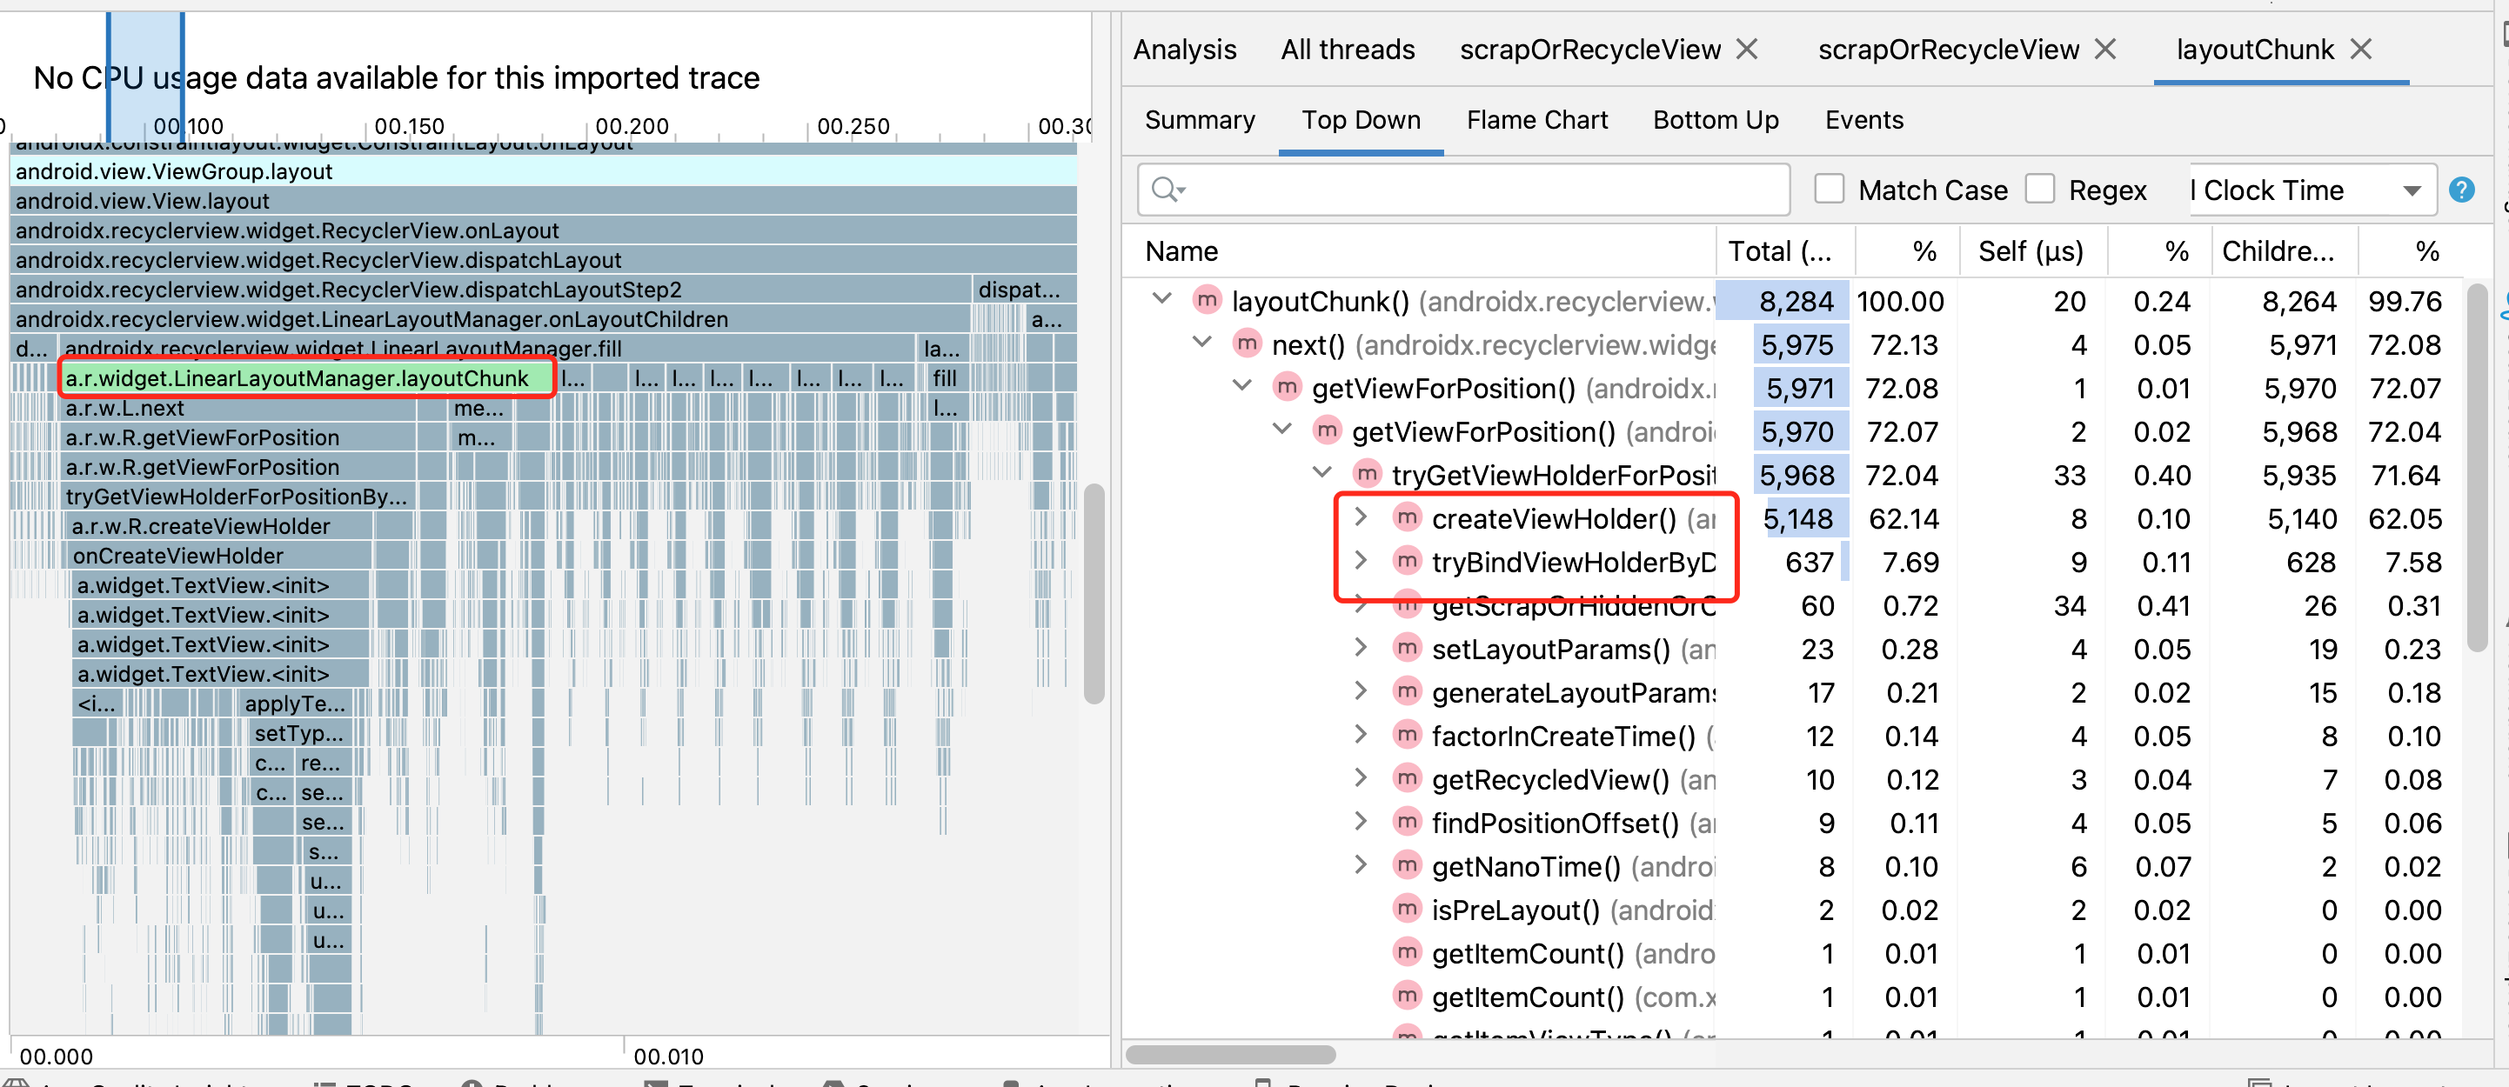The height and width of the screenshot is (1087, 2509).
Task: Enable the Match Case checkbox
Action: [x=1828, y=190]
